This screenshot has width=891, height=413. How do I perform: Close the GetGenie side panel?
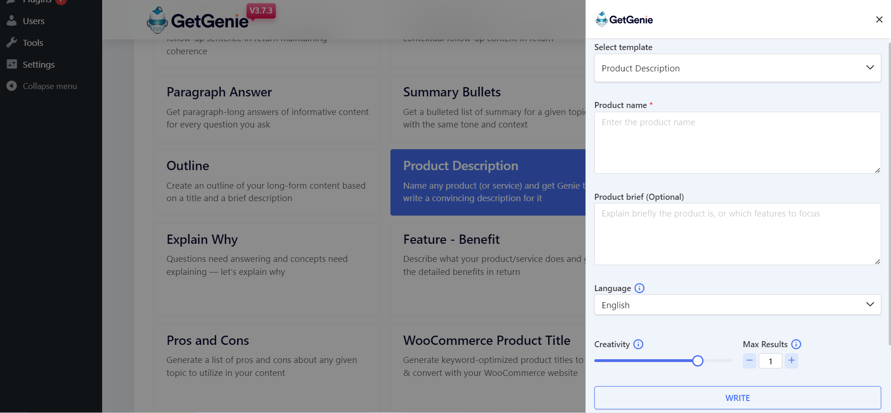tap(879, 19)
